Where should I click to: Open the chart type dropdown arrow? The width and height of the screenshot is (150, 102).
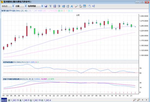tap(42, 6)
